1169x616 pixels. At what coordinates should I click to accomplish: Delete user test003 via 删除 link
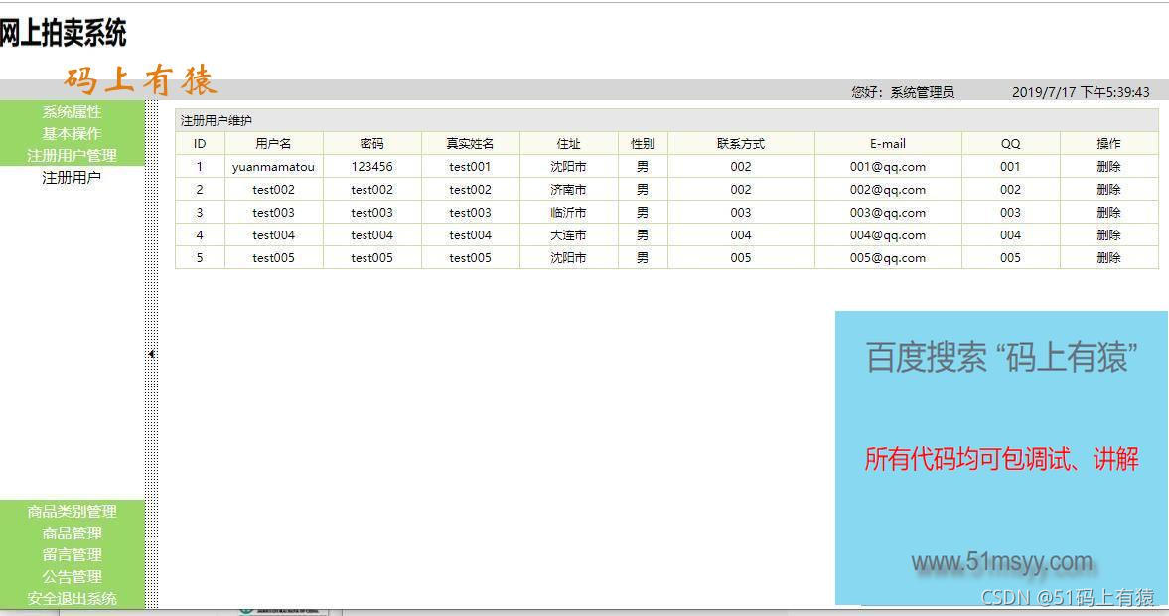(1108, 212)
